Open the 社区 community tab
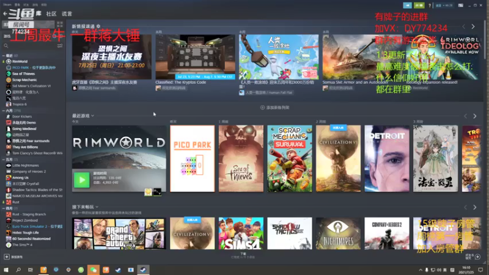The image size is (489, 275). (51, 13)
